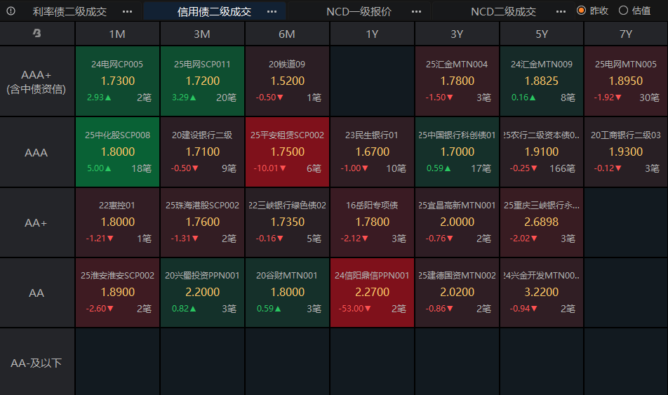
Task: Select the 估值 radio button
Action: pos(623,11)
